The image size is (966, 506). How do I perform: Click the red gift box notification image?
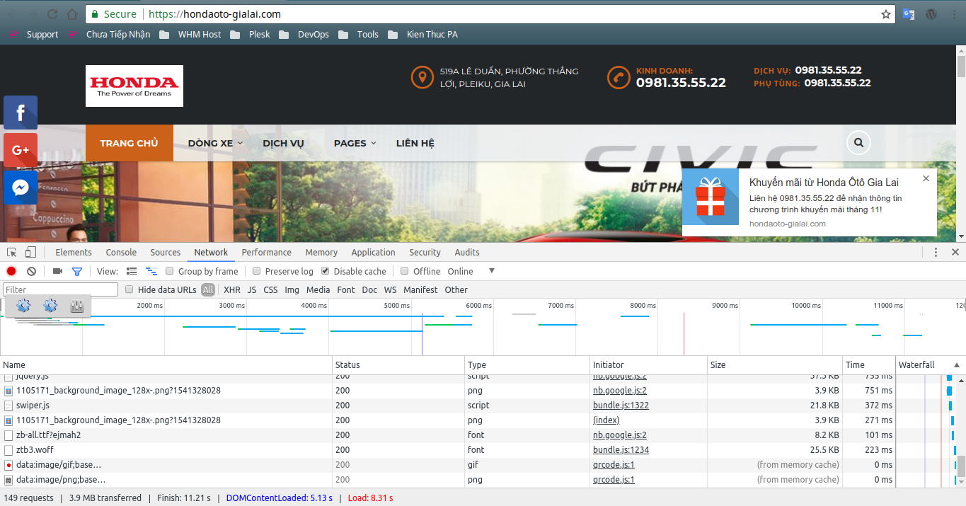[x=711, y=197]
